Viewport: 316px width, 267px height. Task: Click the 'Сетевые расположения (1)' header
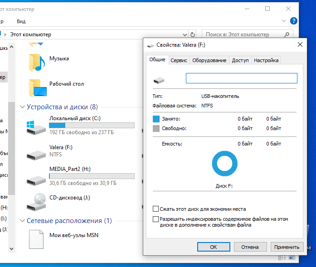(69, 221)
